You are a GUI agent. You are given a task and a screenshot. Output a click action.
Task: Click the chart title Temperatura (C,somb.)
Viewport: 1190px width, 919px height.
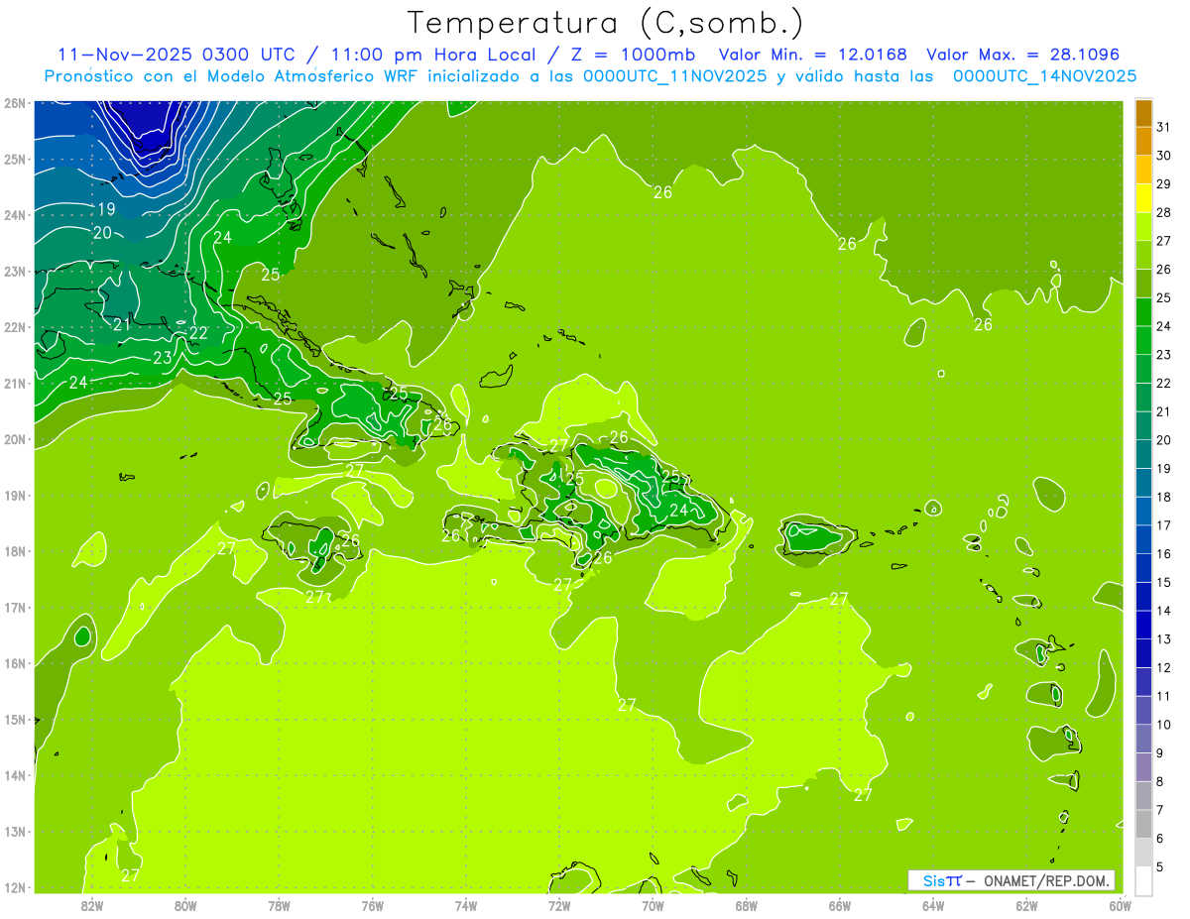(x=606, y=23)
